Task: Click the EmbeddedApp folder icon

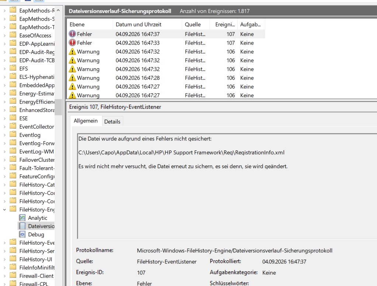Action: 13,85
